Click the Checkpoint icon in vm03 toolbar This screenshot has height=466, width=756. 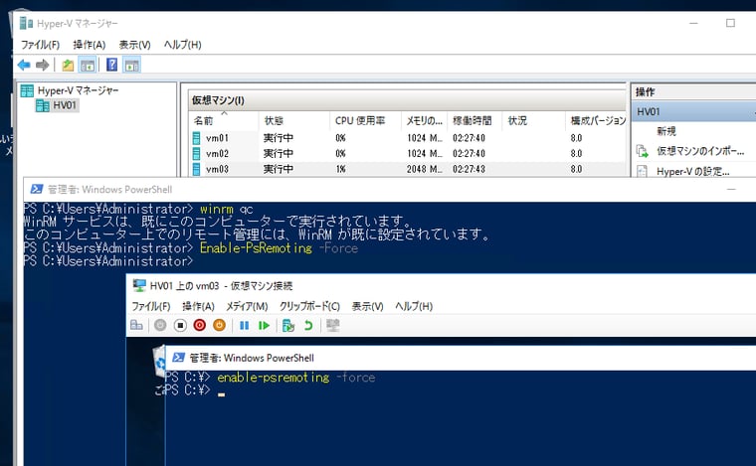pyautogui.click(x=288, y=326)
